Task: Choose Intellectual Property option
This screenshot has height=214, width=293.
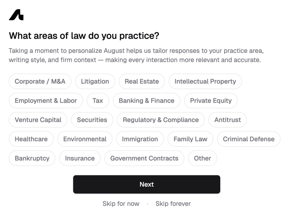Action: (205, 81)
